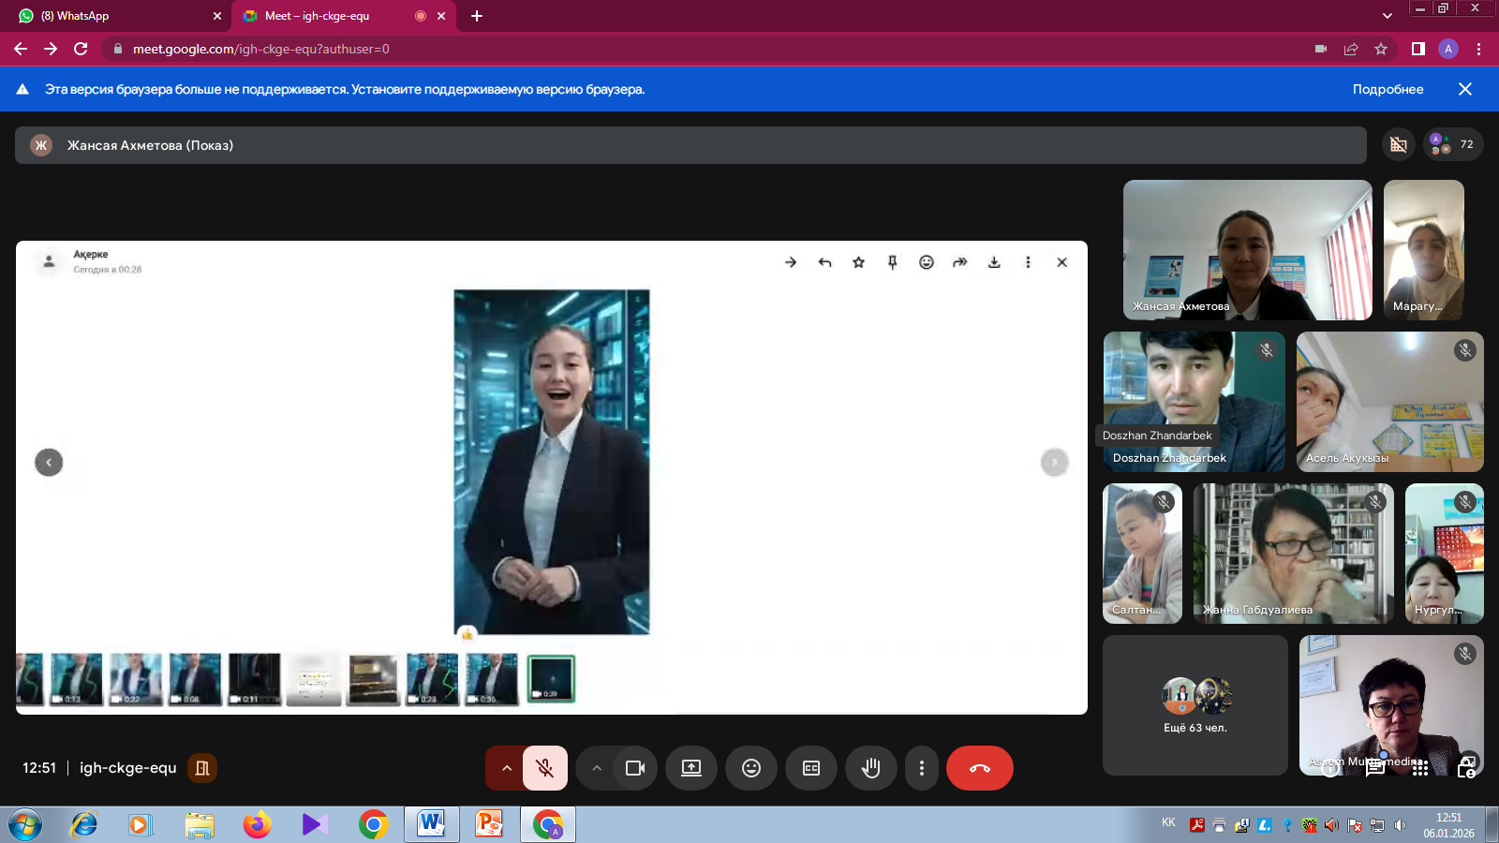Open the 72 participants list
The height and width of the screenshot is (843, 1499).
pos(1453,144)
